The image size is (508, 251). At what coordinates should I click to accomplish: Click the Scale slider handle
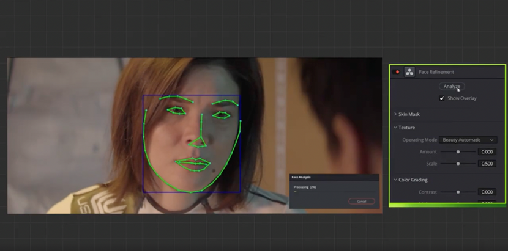(458, 164)
